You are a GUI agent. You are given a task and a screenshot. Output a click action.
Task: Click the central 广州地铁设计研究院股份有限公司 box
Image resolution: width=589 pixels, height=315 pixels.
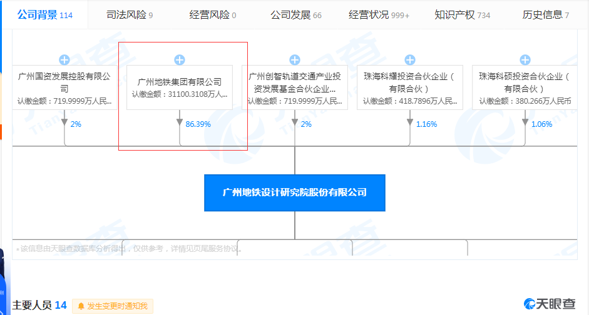tap(295, 192)
